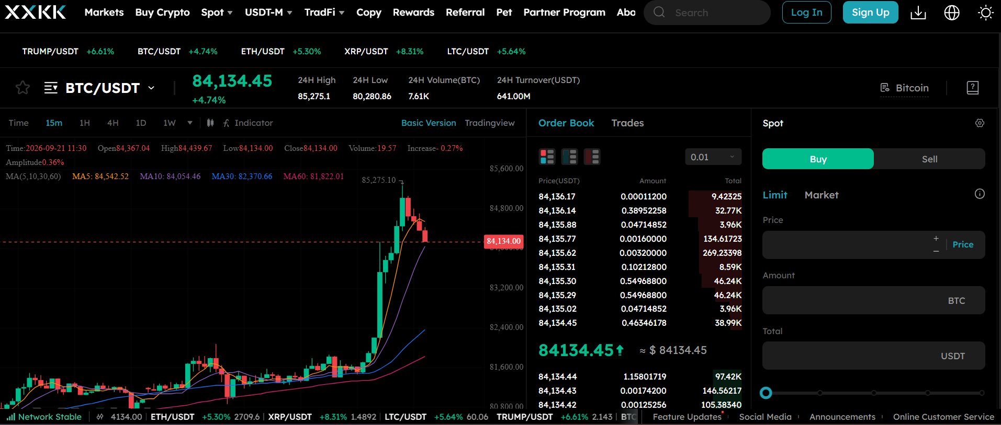This screenshot has width=1001, height=425.
Task: Click the order type info icon
Action: click(980, 194)
